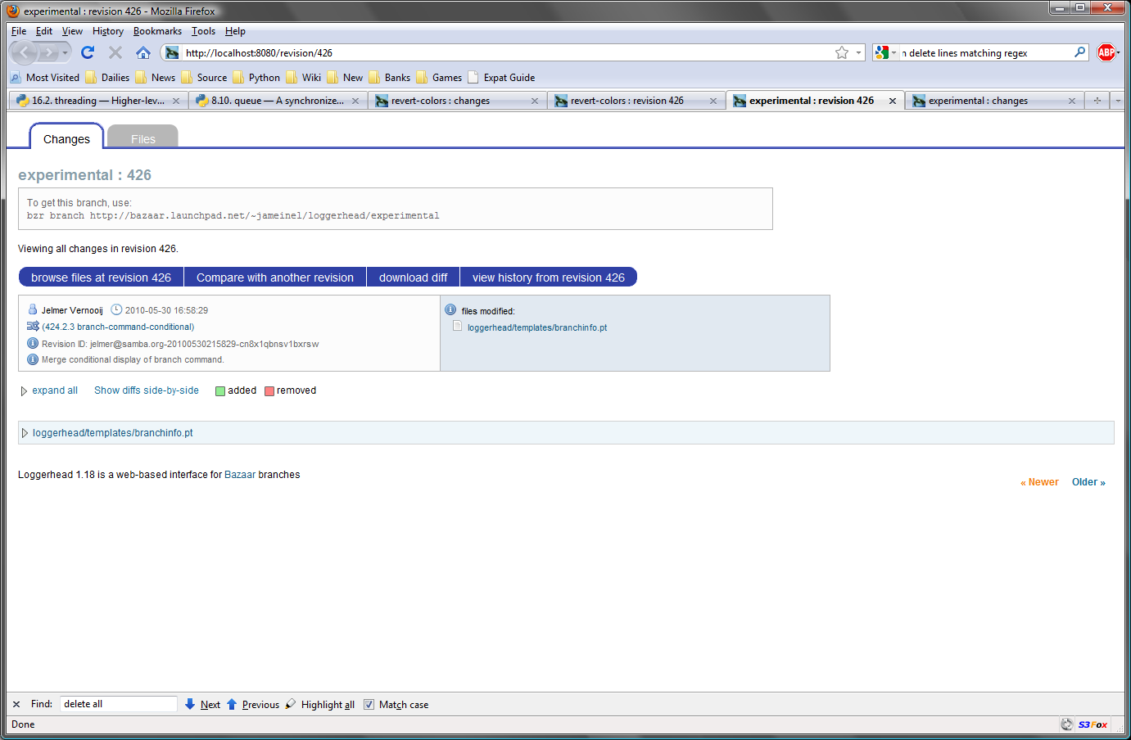The height and width of the screenshot is (740, 1131).
Task: Click the blue Next arrow in Find bar
Action: click(190, 704)
